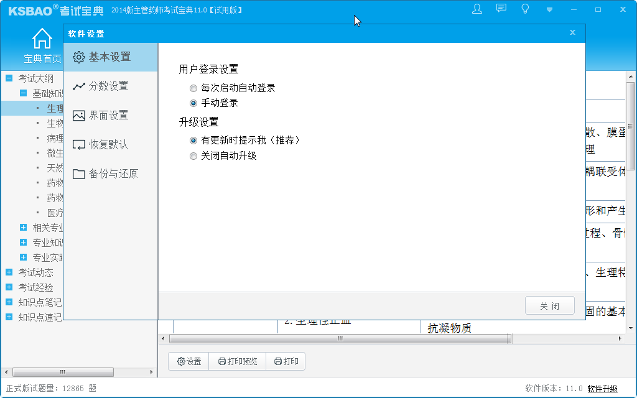Select 每次启动自动登录 auto login option

[193, 88]
